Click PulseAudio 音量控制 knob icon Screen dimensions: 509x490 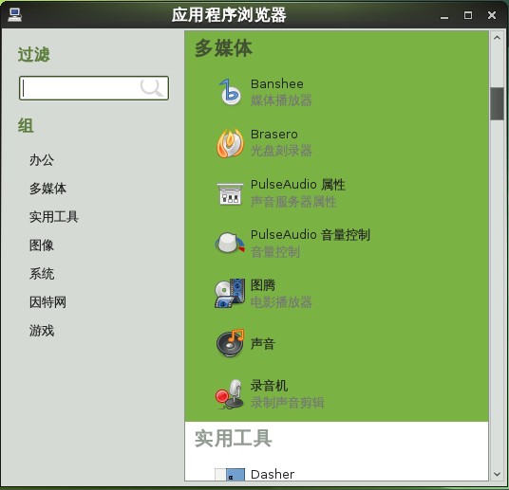tap(230, 243)
